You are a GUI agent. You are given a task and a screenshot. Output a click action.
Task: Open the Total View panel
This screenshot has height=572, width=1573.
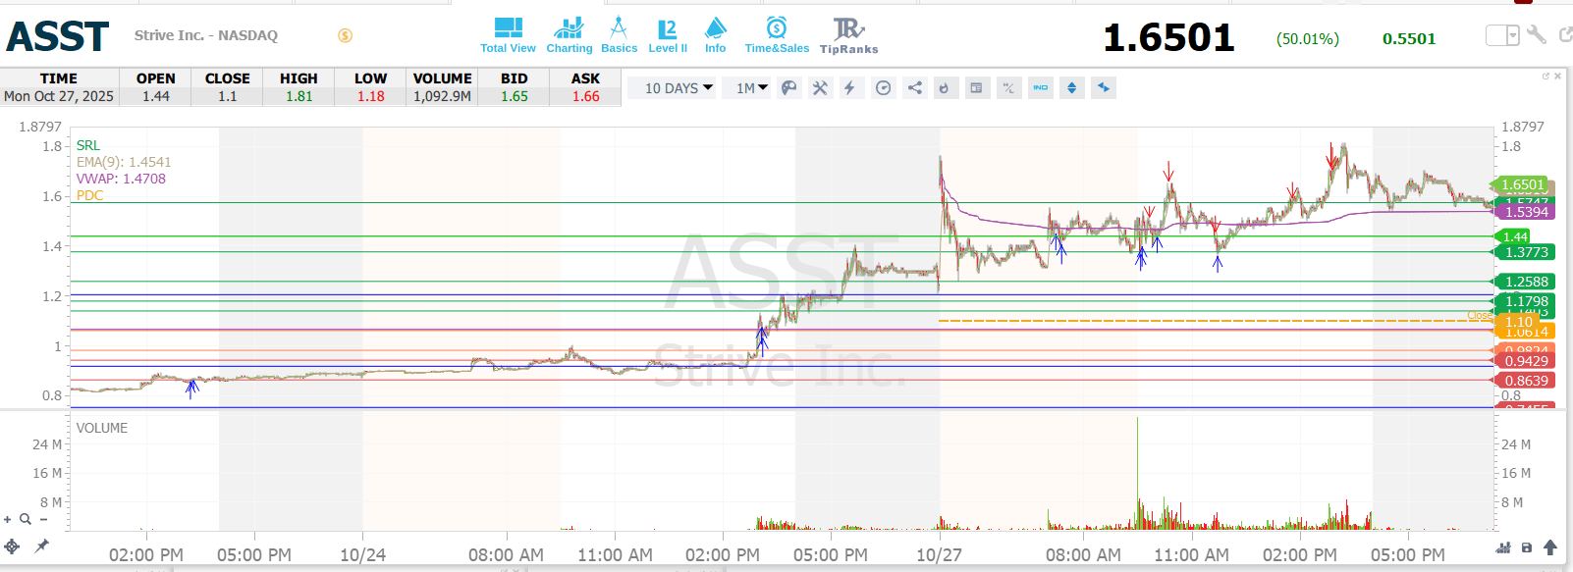[508, 35]
